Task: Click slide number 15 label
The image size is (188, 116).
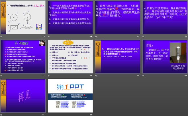Action: (x=138, y=36)
